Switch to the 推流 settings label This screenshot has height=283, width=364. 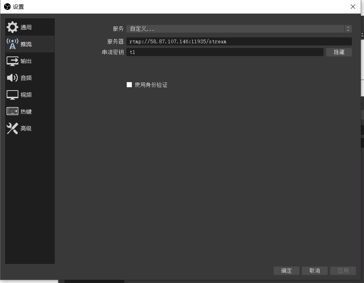(x=26, y=44)
